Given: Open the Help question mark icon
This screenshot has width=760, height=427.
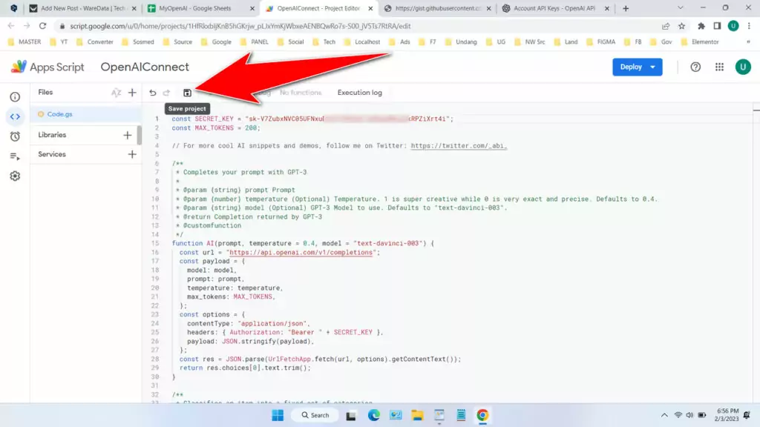Looking at the screenshot, I should coord(695,67).
